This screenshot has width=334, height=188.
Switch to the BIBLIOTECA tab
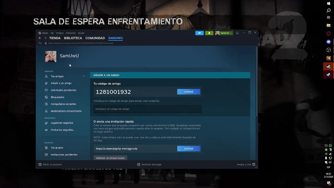coord(73,38)
